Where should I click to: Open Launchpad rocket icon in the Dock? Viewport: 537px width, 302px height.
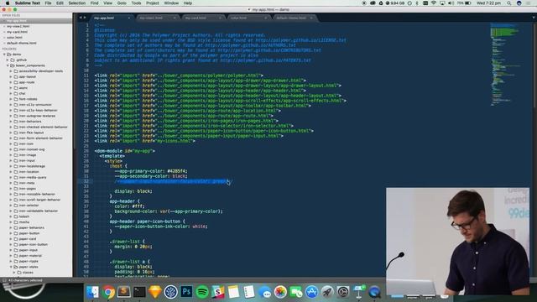[x=327, y=292]
